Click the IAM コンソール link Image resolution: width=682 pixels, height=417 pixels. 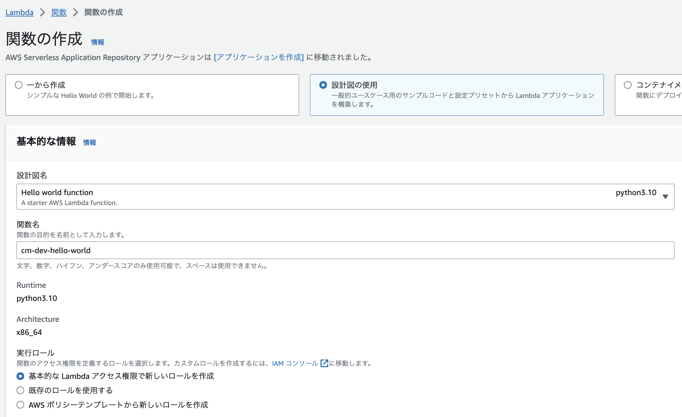point(295,363)
